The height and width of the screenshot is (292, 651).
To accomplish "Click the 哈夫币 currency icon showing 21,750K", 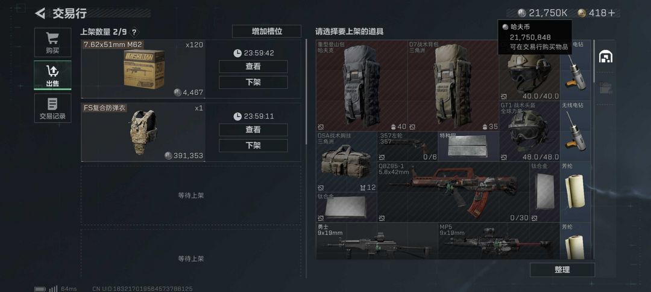I will click(x=522, y=13).
